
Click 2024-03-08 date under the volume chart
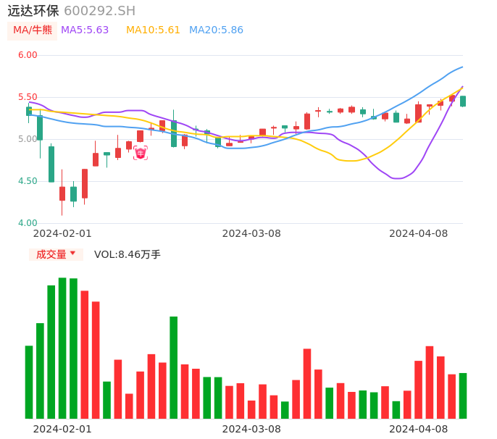click(251, 429)
